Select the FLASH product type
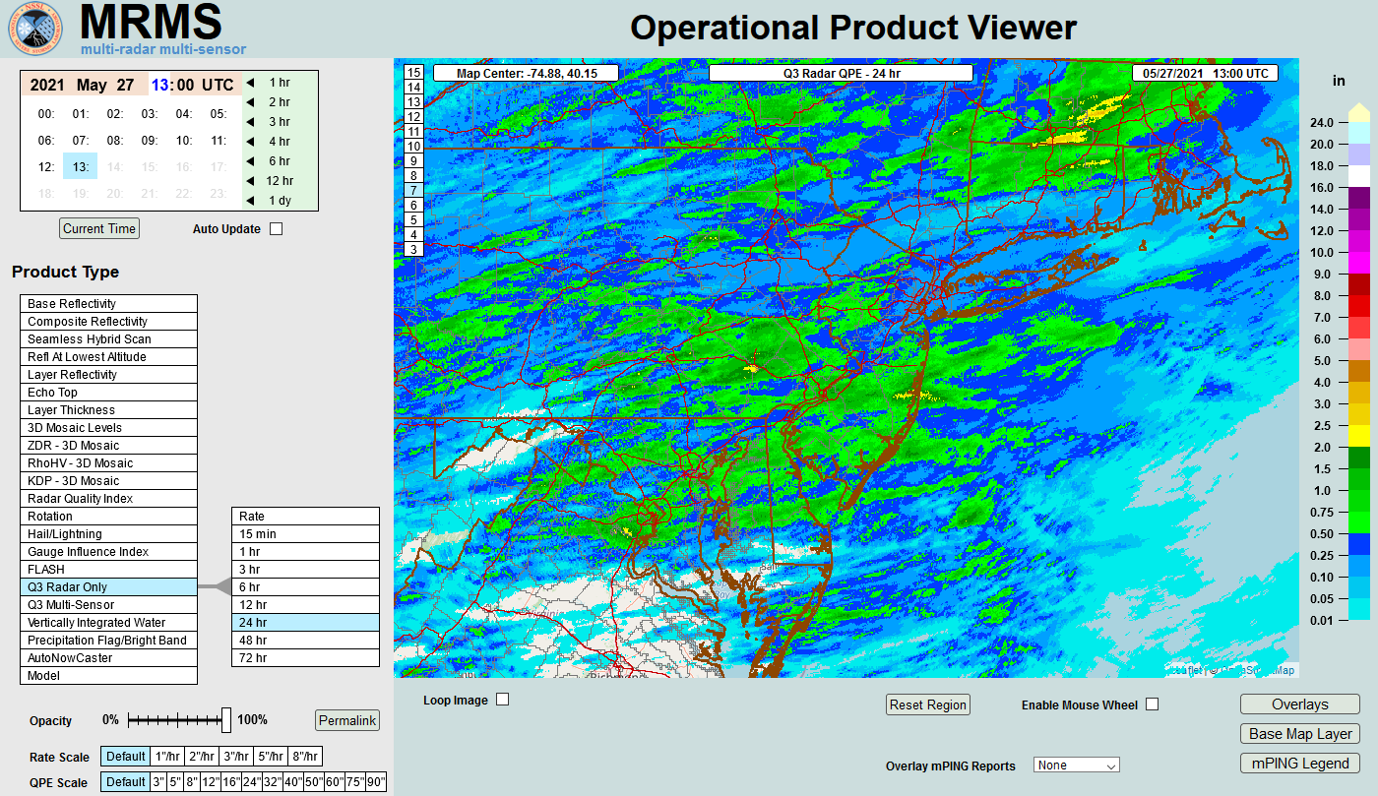 [x=108, y=570]
